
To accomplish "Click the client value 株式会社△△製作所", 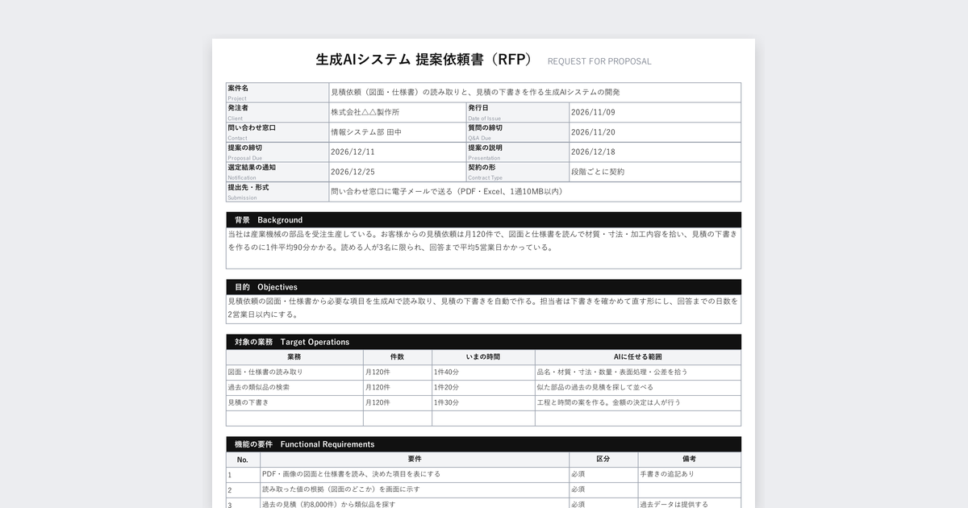I will coord(365,112).
